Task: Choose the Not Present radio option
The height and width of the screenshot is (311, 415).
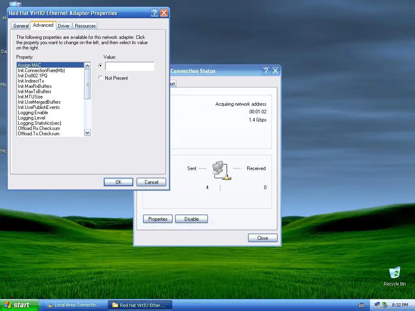Action: pos(101,78)
